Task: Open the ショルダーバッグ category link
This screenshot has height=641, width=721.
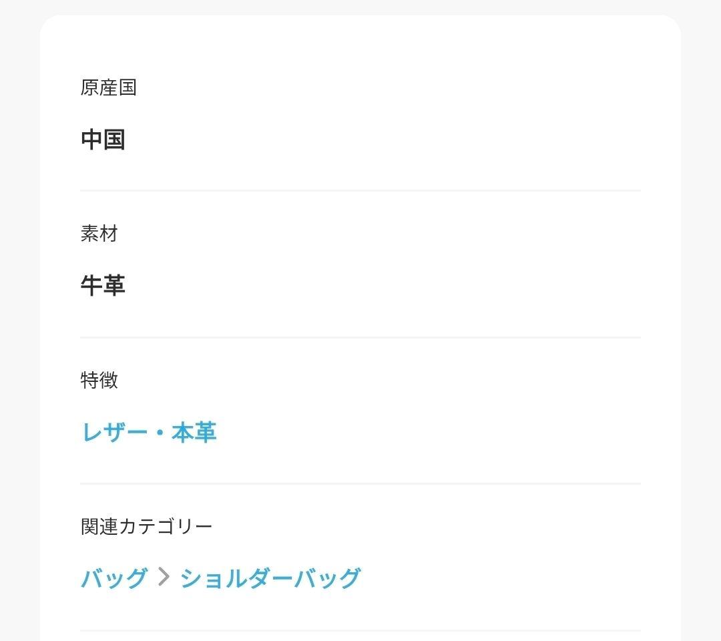Action: tap(270, 578)
